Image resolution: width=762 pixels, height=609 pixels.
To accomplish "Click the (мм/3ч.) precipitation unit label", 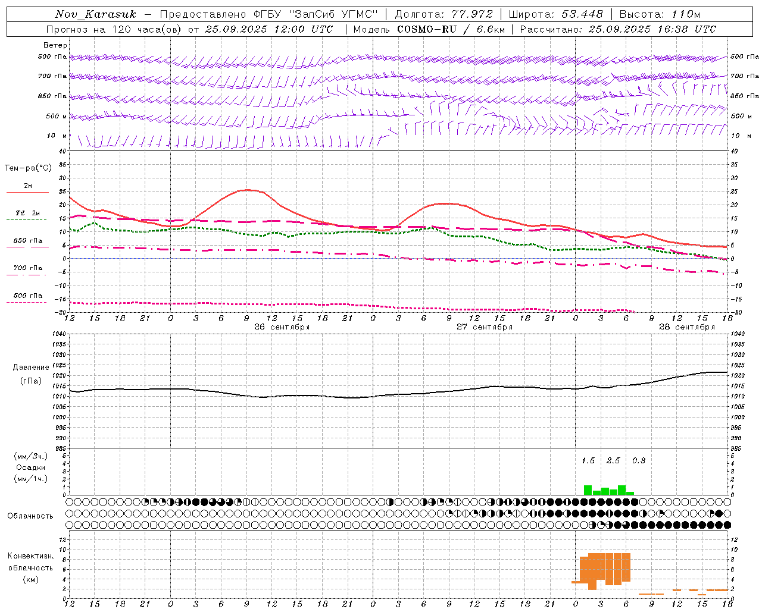I will point(31,456).
